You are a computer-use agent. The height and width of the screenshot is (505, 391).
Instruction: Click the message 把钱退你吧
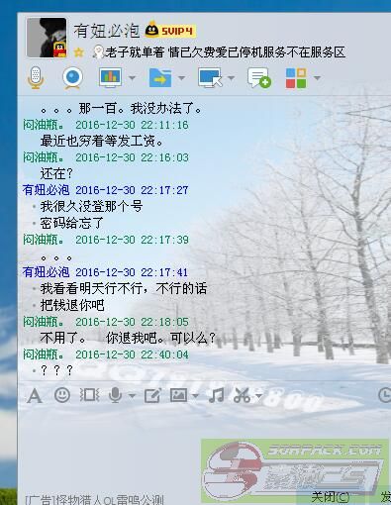coord(72,305)
